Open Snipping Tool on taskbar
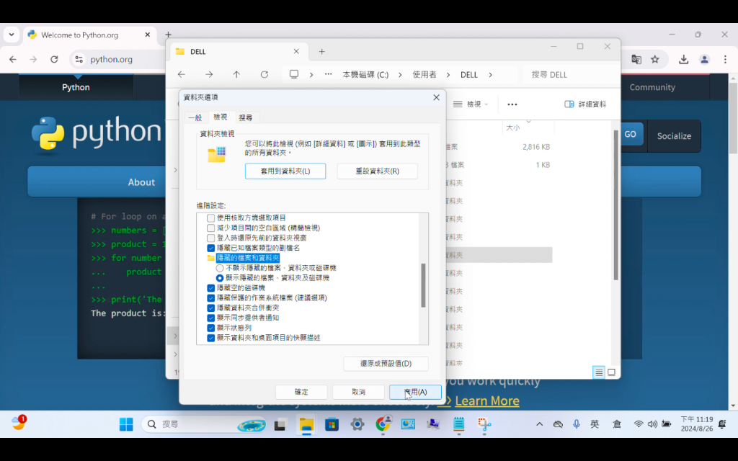 tap(484, 424)
